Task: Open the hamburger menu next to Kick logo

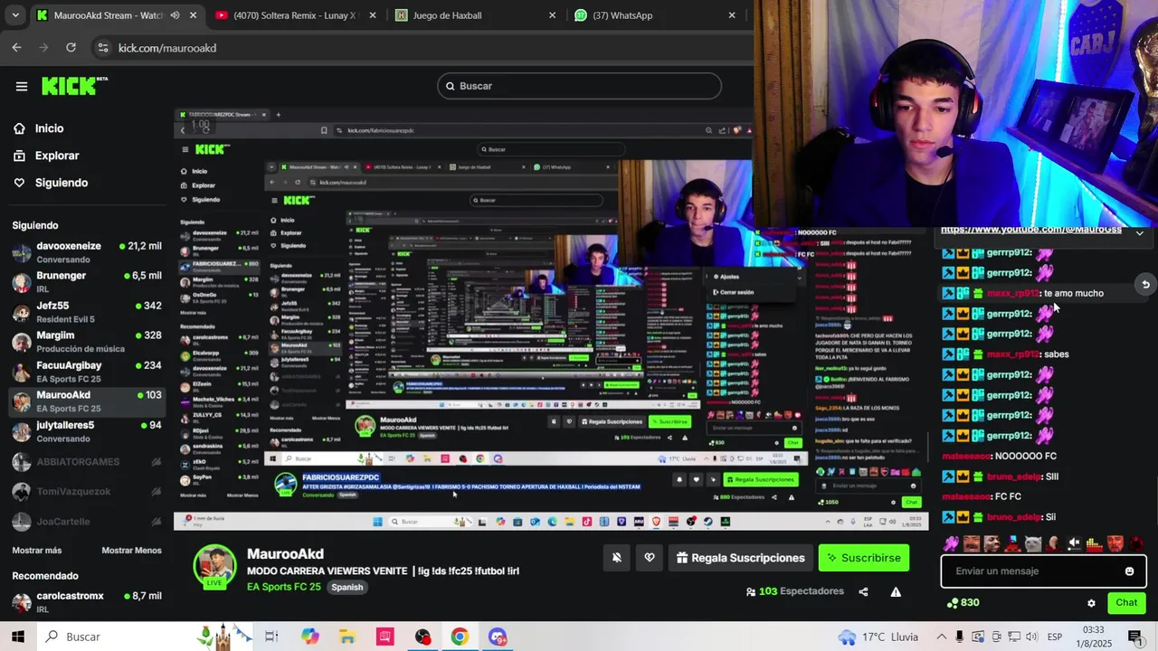Action: [22, 87]
